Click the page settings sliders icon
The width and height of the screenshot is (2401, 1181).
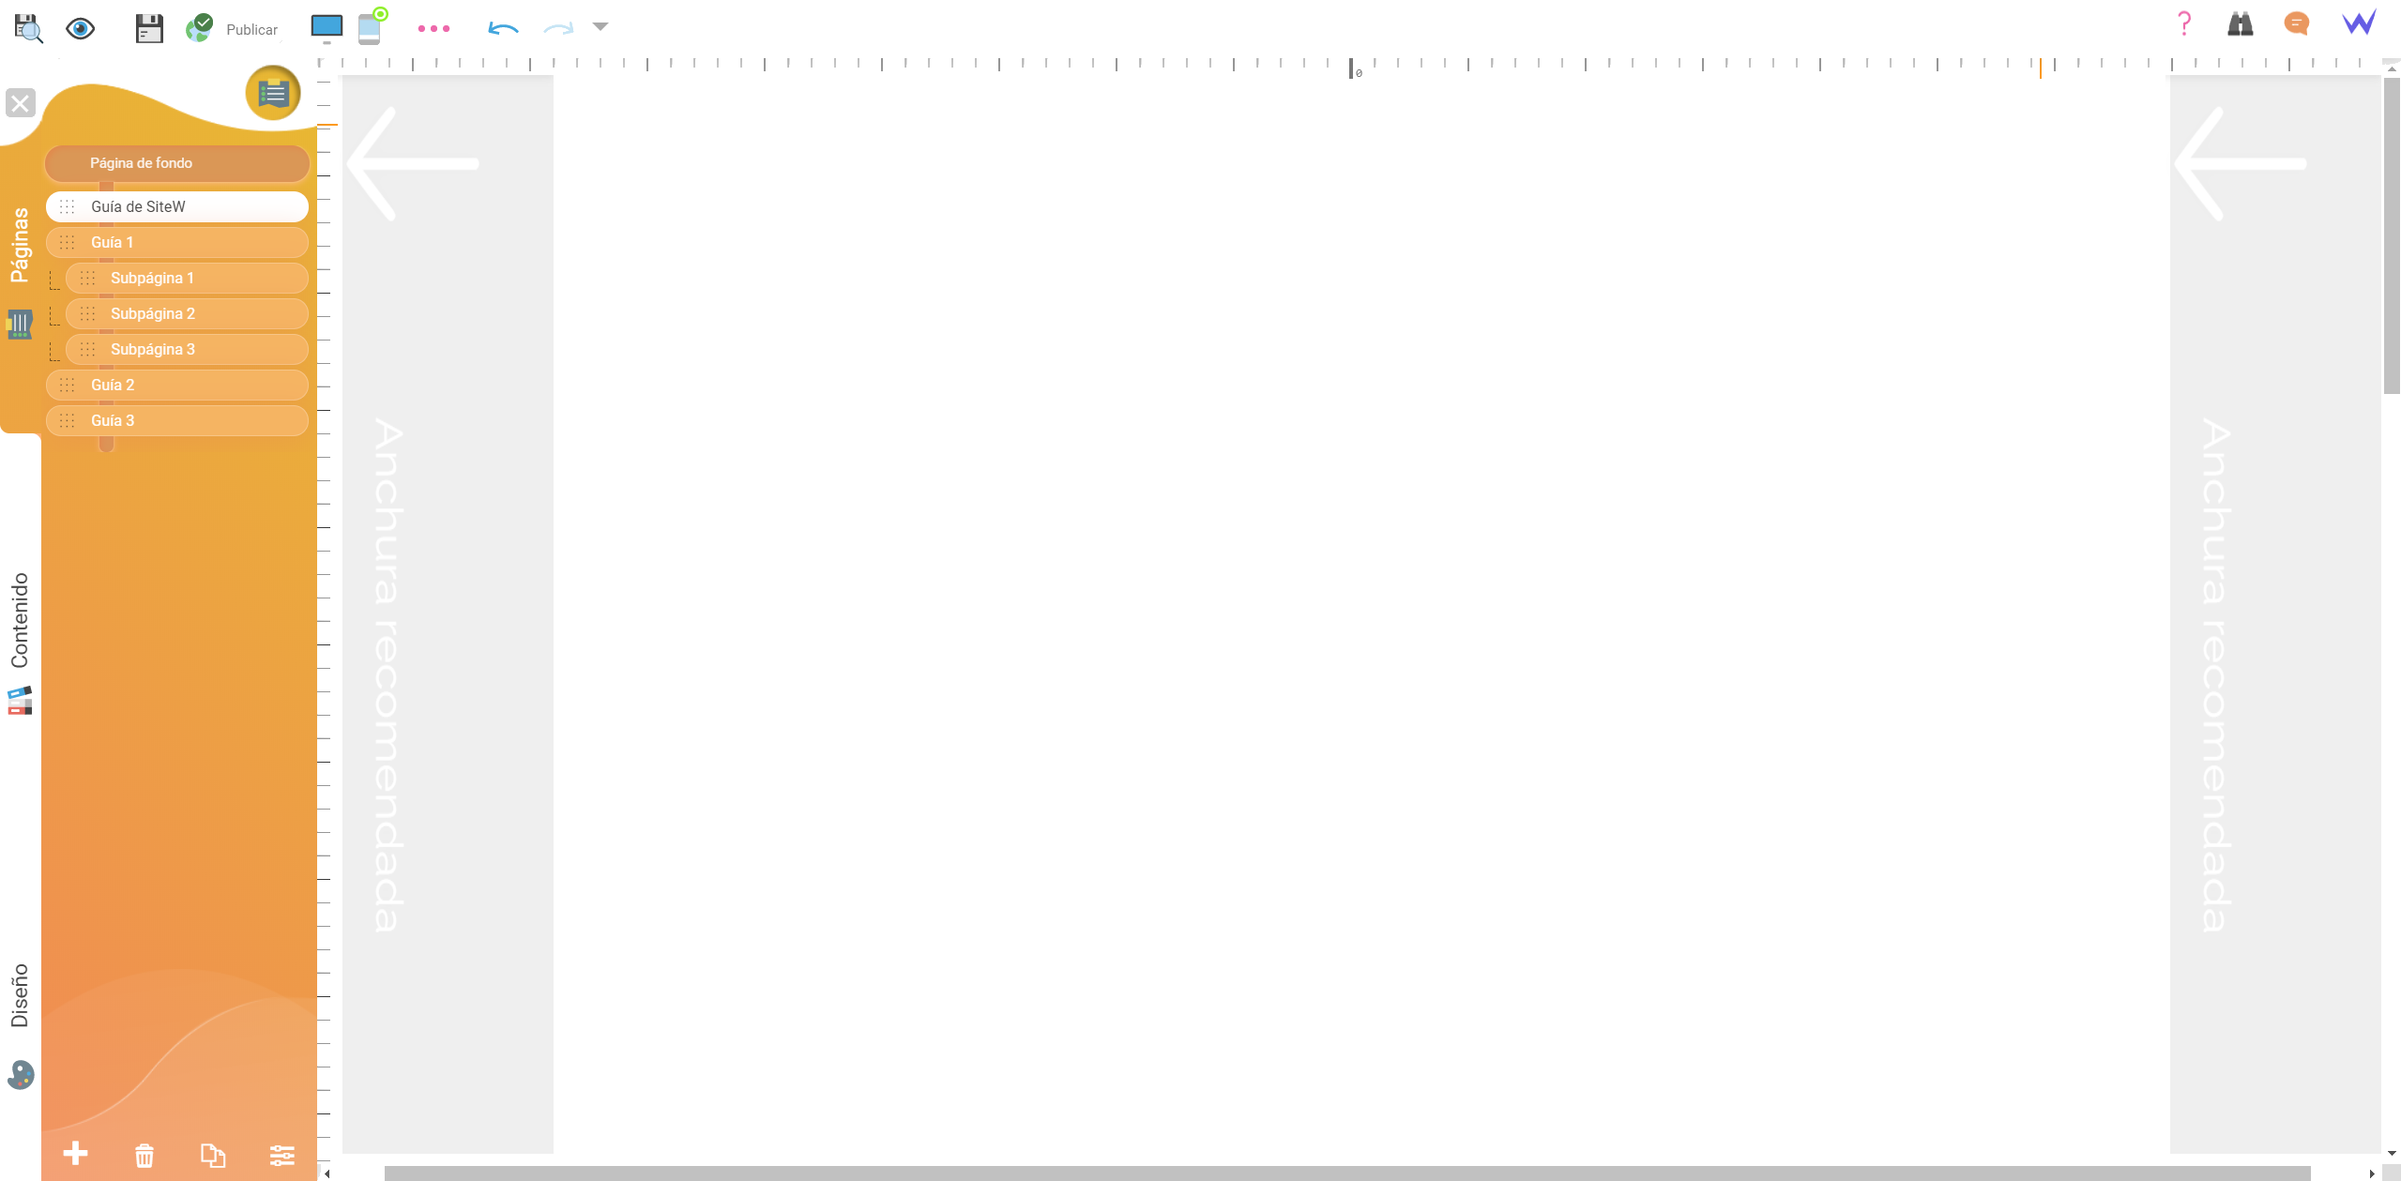[x=281, y=1154]
